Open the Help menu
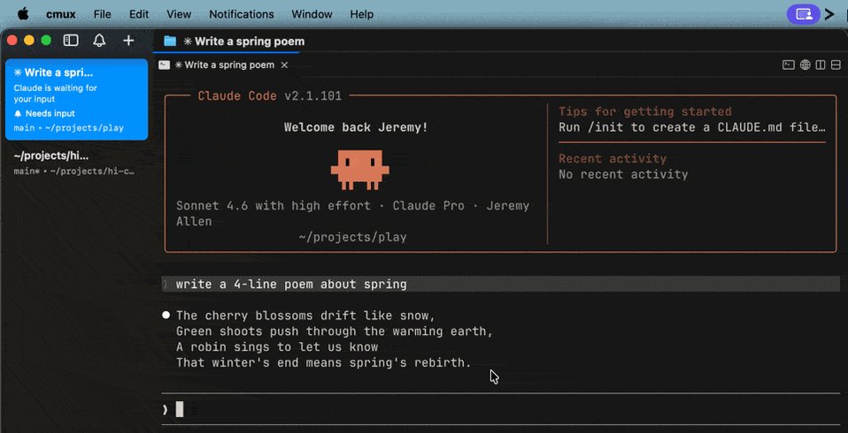 (x=362, y=14)
